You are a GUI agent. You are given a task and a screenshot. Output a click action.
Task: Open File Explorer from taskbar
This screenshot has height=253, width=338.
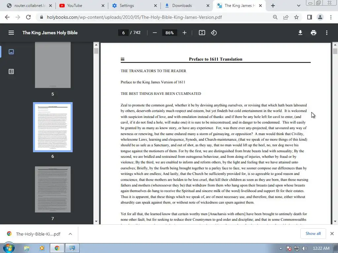(26, 248)
